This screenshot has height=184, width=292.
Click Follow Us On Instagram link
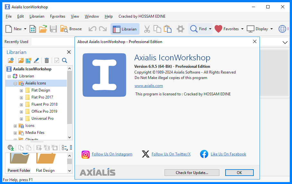(112, 154)
